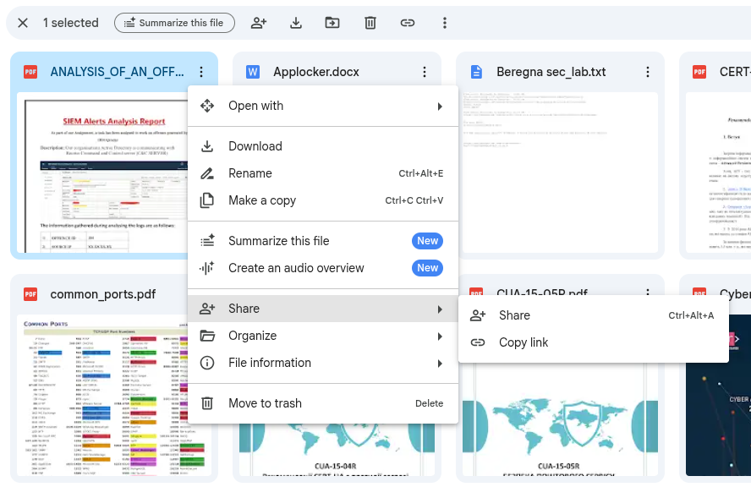Viewport: 751px width, 487px height.
Task: Click the download icon in top toolbar
Action: pyautogui.click(x=296, y=23)
